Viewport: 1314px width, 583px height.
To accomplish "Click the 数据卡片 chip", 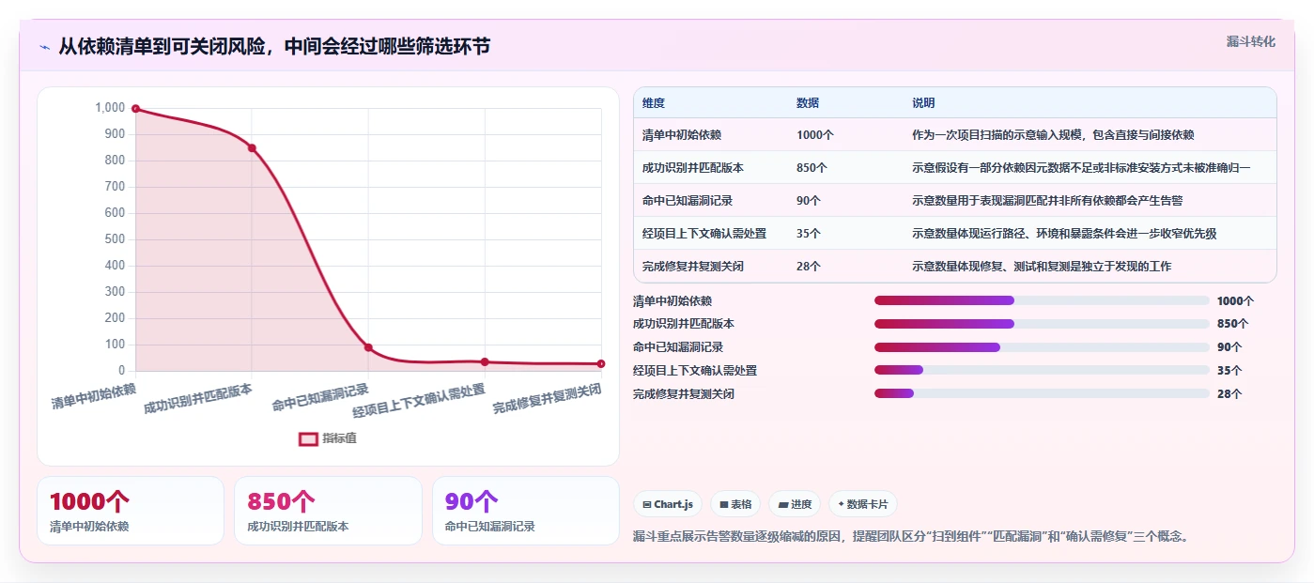I will 863,504.
